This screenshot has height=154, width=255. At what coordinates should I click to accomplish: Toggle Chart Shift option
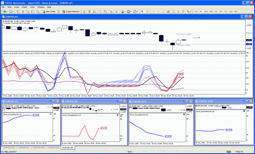pyautogui.click(x=116, y=11)
